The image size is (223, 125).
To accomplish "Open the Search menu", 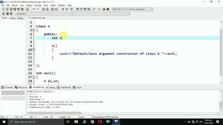I will point(15,6).
